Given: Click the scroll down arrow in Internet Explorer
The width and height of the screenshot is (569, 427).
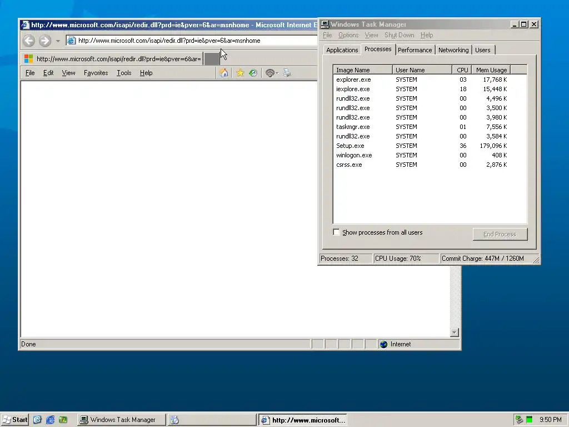Looking at the screenshot, I should [455, 332].
